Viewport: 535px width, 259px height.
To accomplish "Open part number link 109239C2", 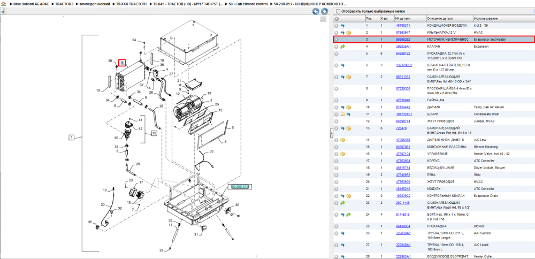I will coord(403,196).
